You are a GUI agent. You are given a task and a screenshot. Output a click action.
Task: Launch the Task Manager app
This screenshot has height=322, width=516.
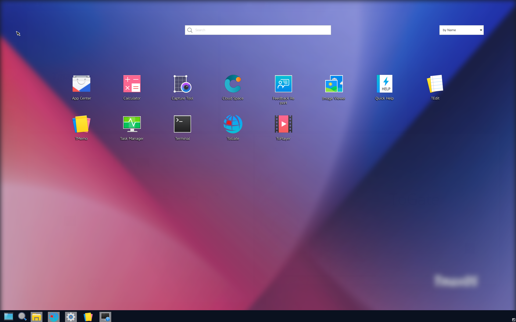[132, 124]
